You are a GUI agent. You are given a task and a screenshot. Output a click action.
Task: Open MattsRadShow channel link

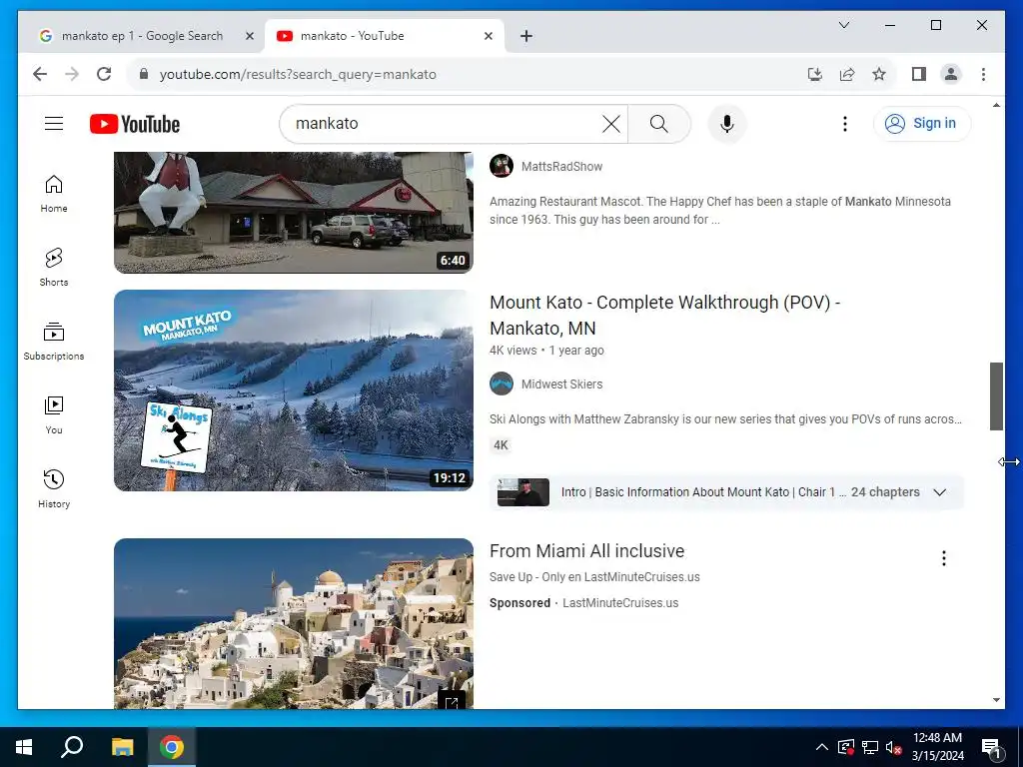[561, 167]
